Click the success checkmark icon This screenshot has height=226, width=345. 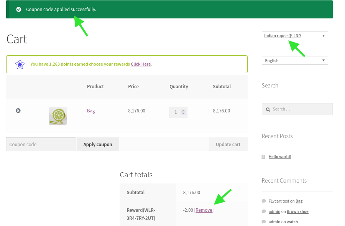pyautogui.click(x=19, y=10)
